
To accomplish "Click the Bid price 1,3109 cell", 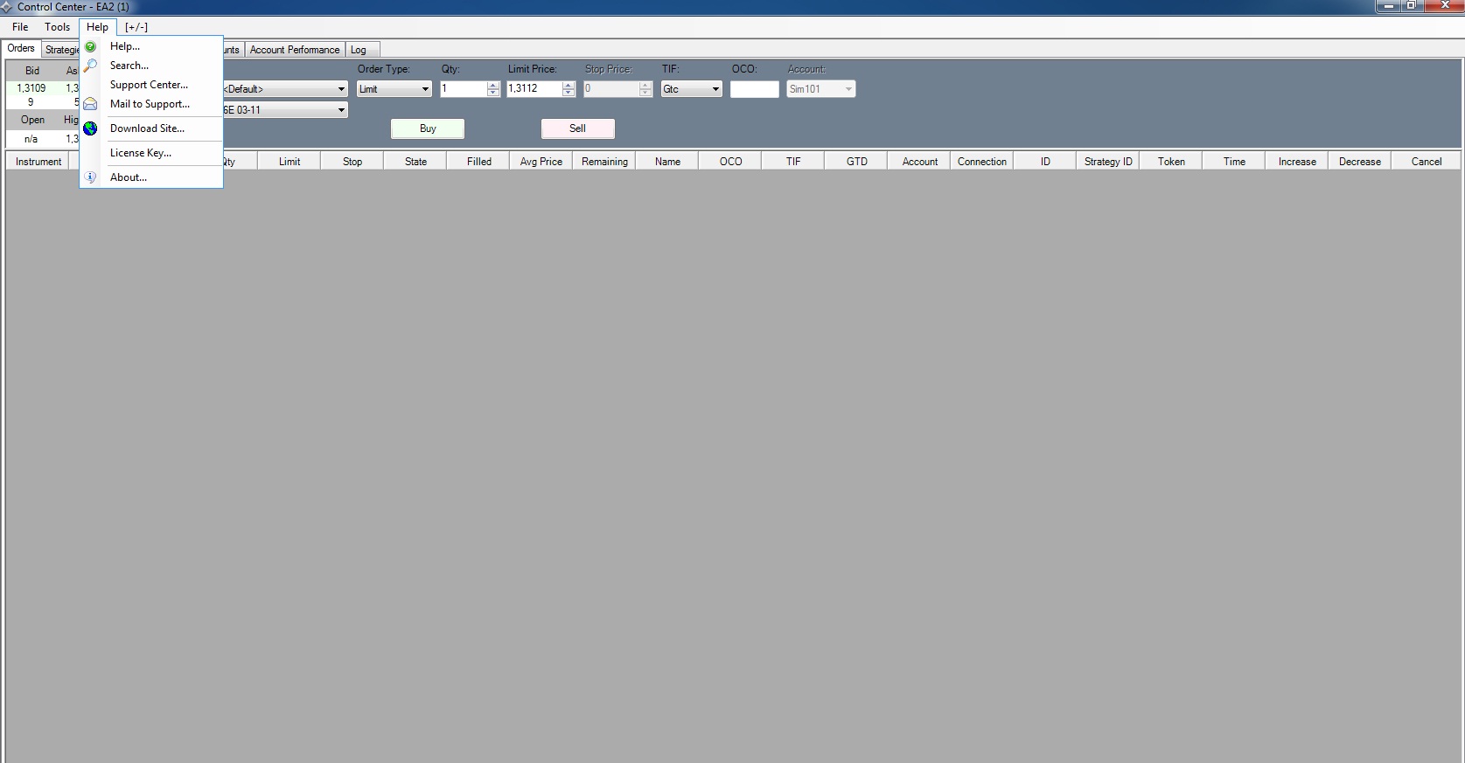I will [x=31, y=88].
